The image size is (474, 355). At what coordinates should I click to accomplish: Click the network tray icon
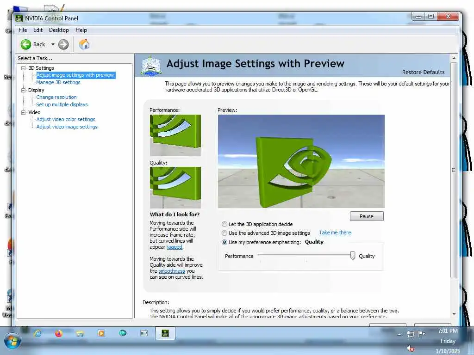tap(411, 334)
